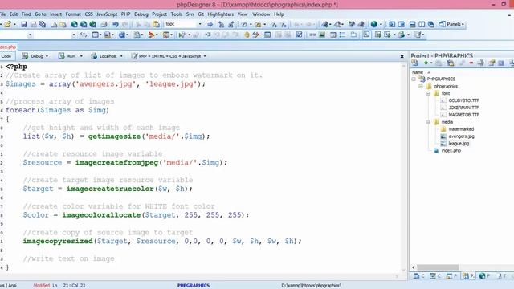Screen dimensions: 514x289
Task: Open the JavaScript menu
Action: (x=107, y=14)
